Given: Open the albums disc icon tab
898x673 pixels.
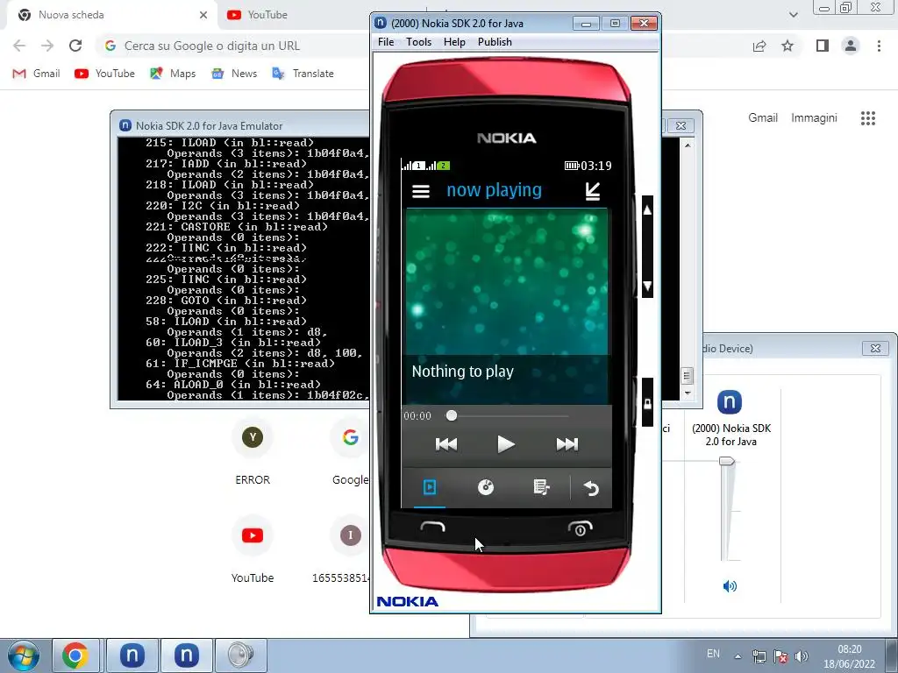Looking at the screenshot, I should click(x=486, y=487).
